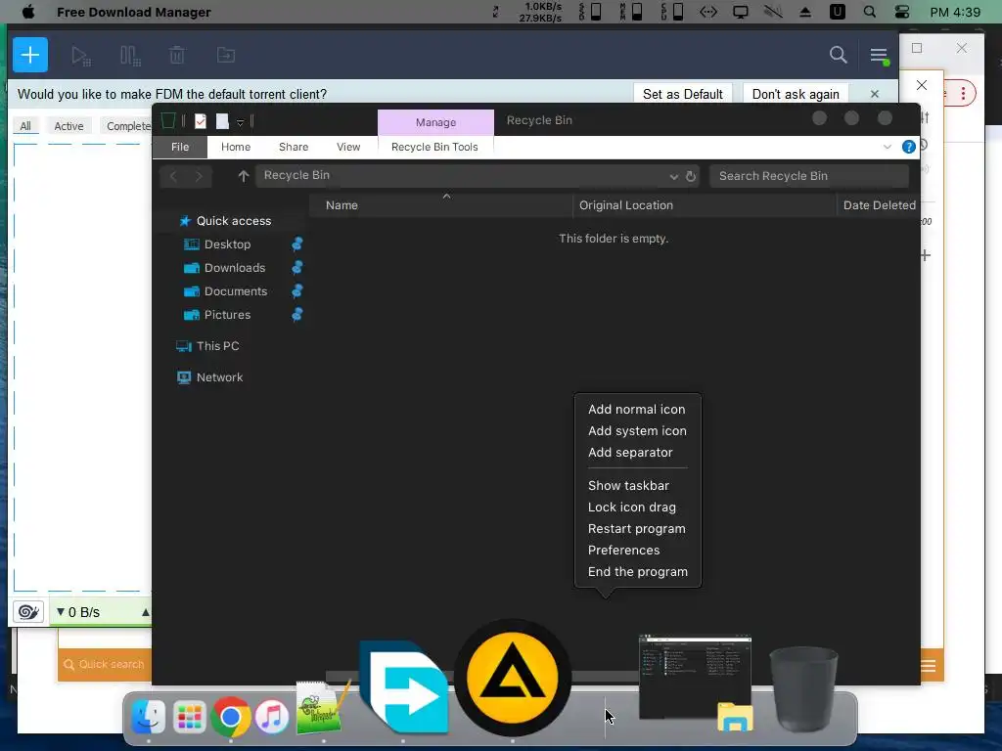Open Notepad++ from the dock
1002x751 pixels.
tap(321, 708)
